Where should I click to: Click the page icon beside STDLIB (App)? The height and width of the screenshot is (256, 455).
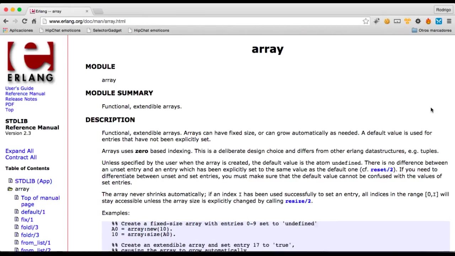[x=10, y=181]
